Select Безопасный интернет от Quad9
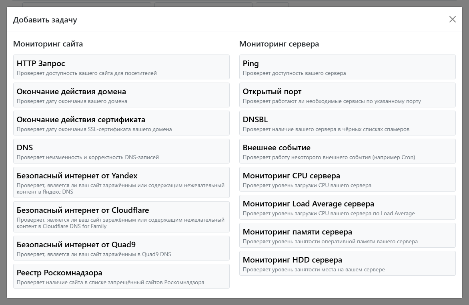Screen dimensions: 469x305 pyautogui.click(x=121, y=248)
